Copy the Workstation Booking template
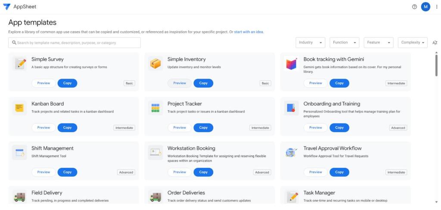This screenshot has height=210, width=441. [x=203, y=172]
